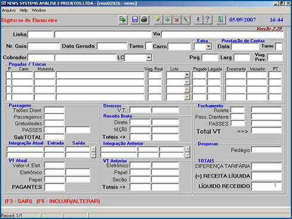Viewport: 292px width, 219px height.
Task: Click the new record icon with green arrow
Action: coord(123,20)
